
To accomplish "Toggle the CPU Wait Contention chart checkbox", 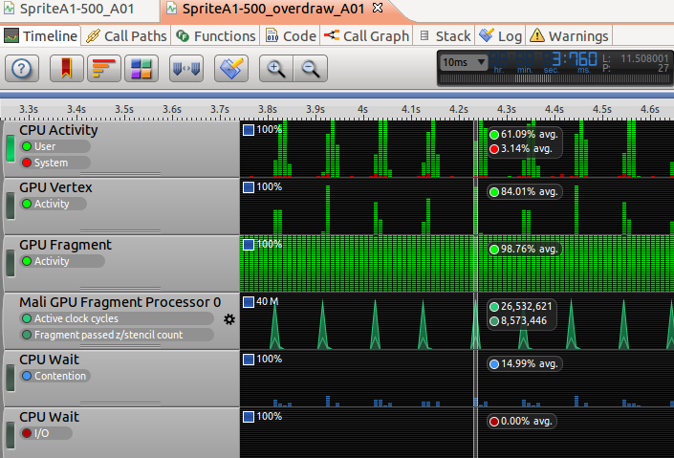I will (249, 360).
